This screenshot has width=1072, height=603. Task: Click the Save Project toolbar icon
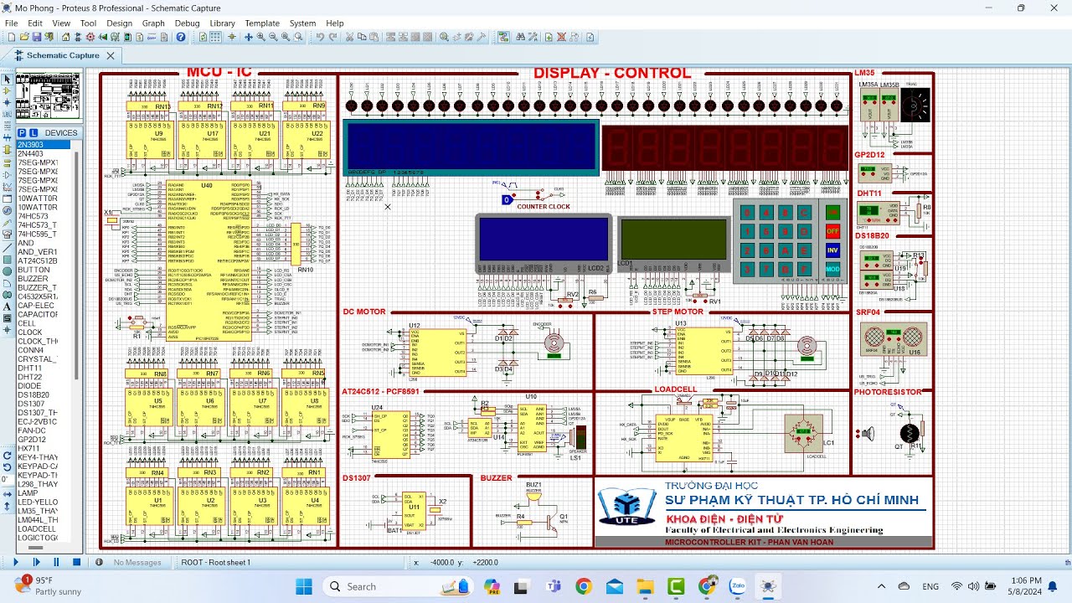pos(37,37)
